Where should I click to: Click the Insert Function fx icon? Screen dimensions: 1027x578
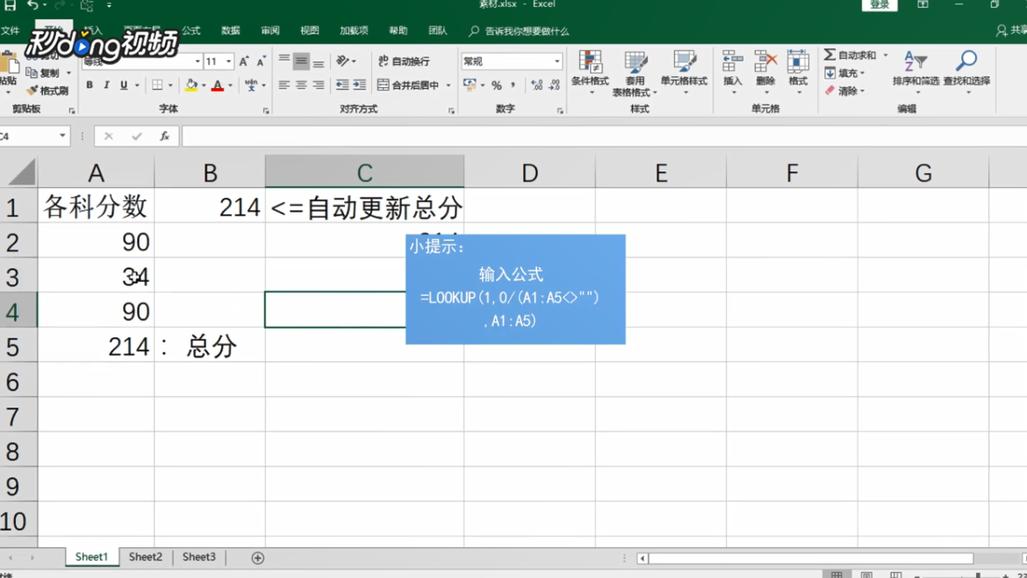(164, 136)
